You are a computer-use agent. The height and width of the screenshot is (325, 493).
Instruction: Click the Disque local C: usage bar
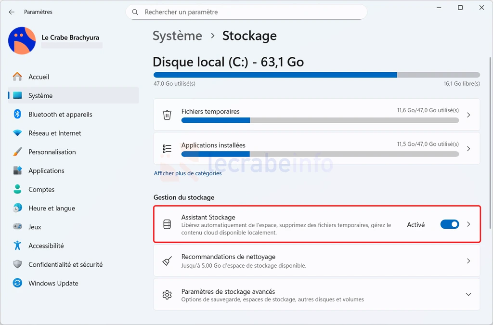(x=316, y=75)
